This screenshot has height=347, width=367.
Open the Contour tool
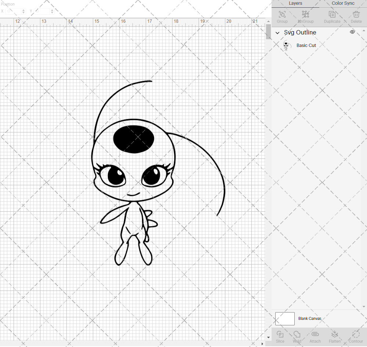coord(355,336)
